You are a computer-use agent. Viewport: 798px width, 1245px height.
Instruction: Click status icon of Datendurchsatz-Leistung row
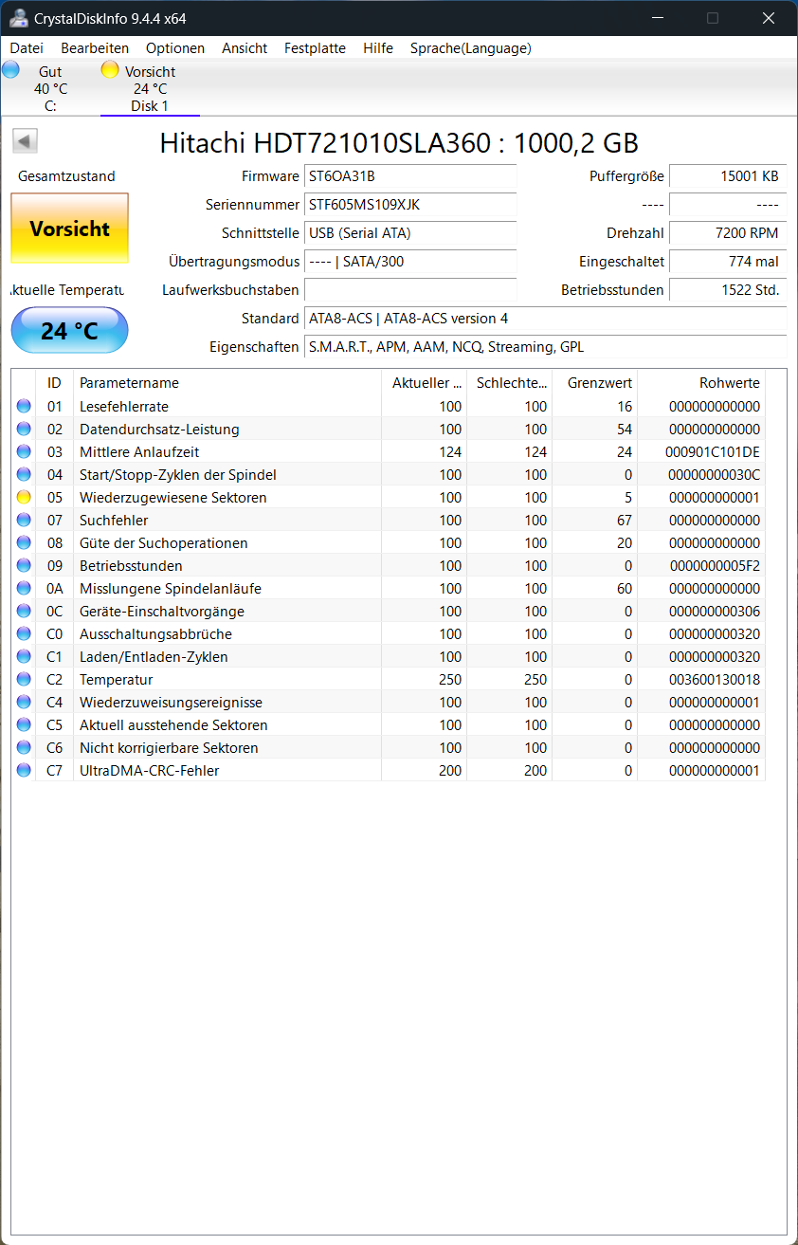click(24, 430)
